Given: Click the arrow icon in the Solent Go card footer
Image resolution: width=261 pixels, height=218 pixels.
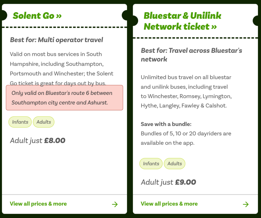Looking at the screenshot, I should point(115,204).
